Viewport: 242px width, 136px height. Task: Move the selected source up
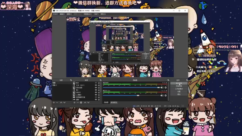pyautogui.click(x=85, y=102)
